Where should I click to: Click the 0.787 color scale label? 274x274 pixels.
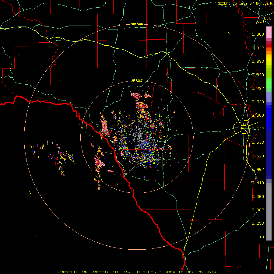click(258, 88)
